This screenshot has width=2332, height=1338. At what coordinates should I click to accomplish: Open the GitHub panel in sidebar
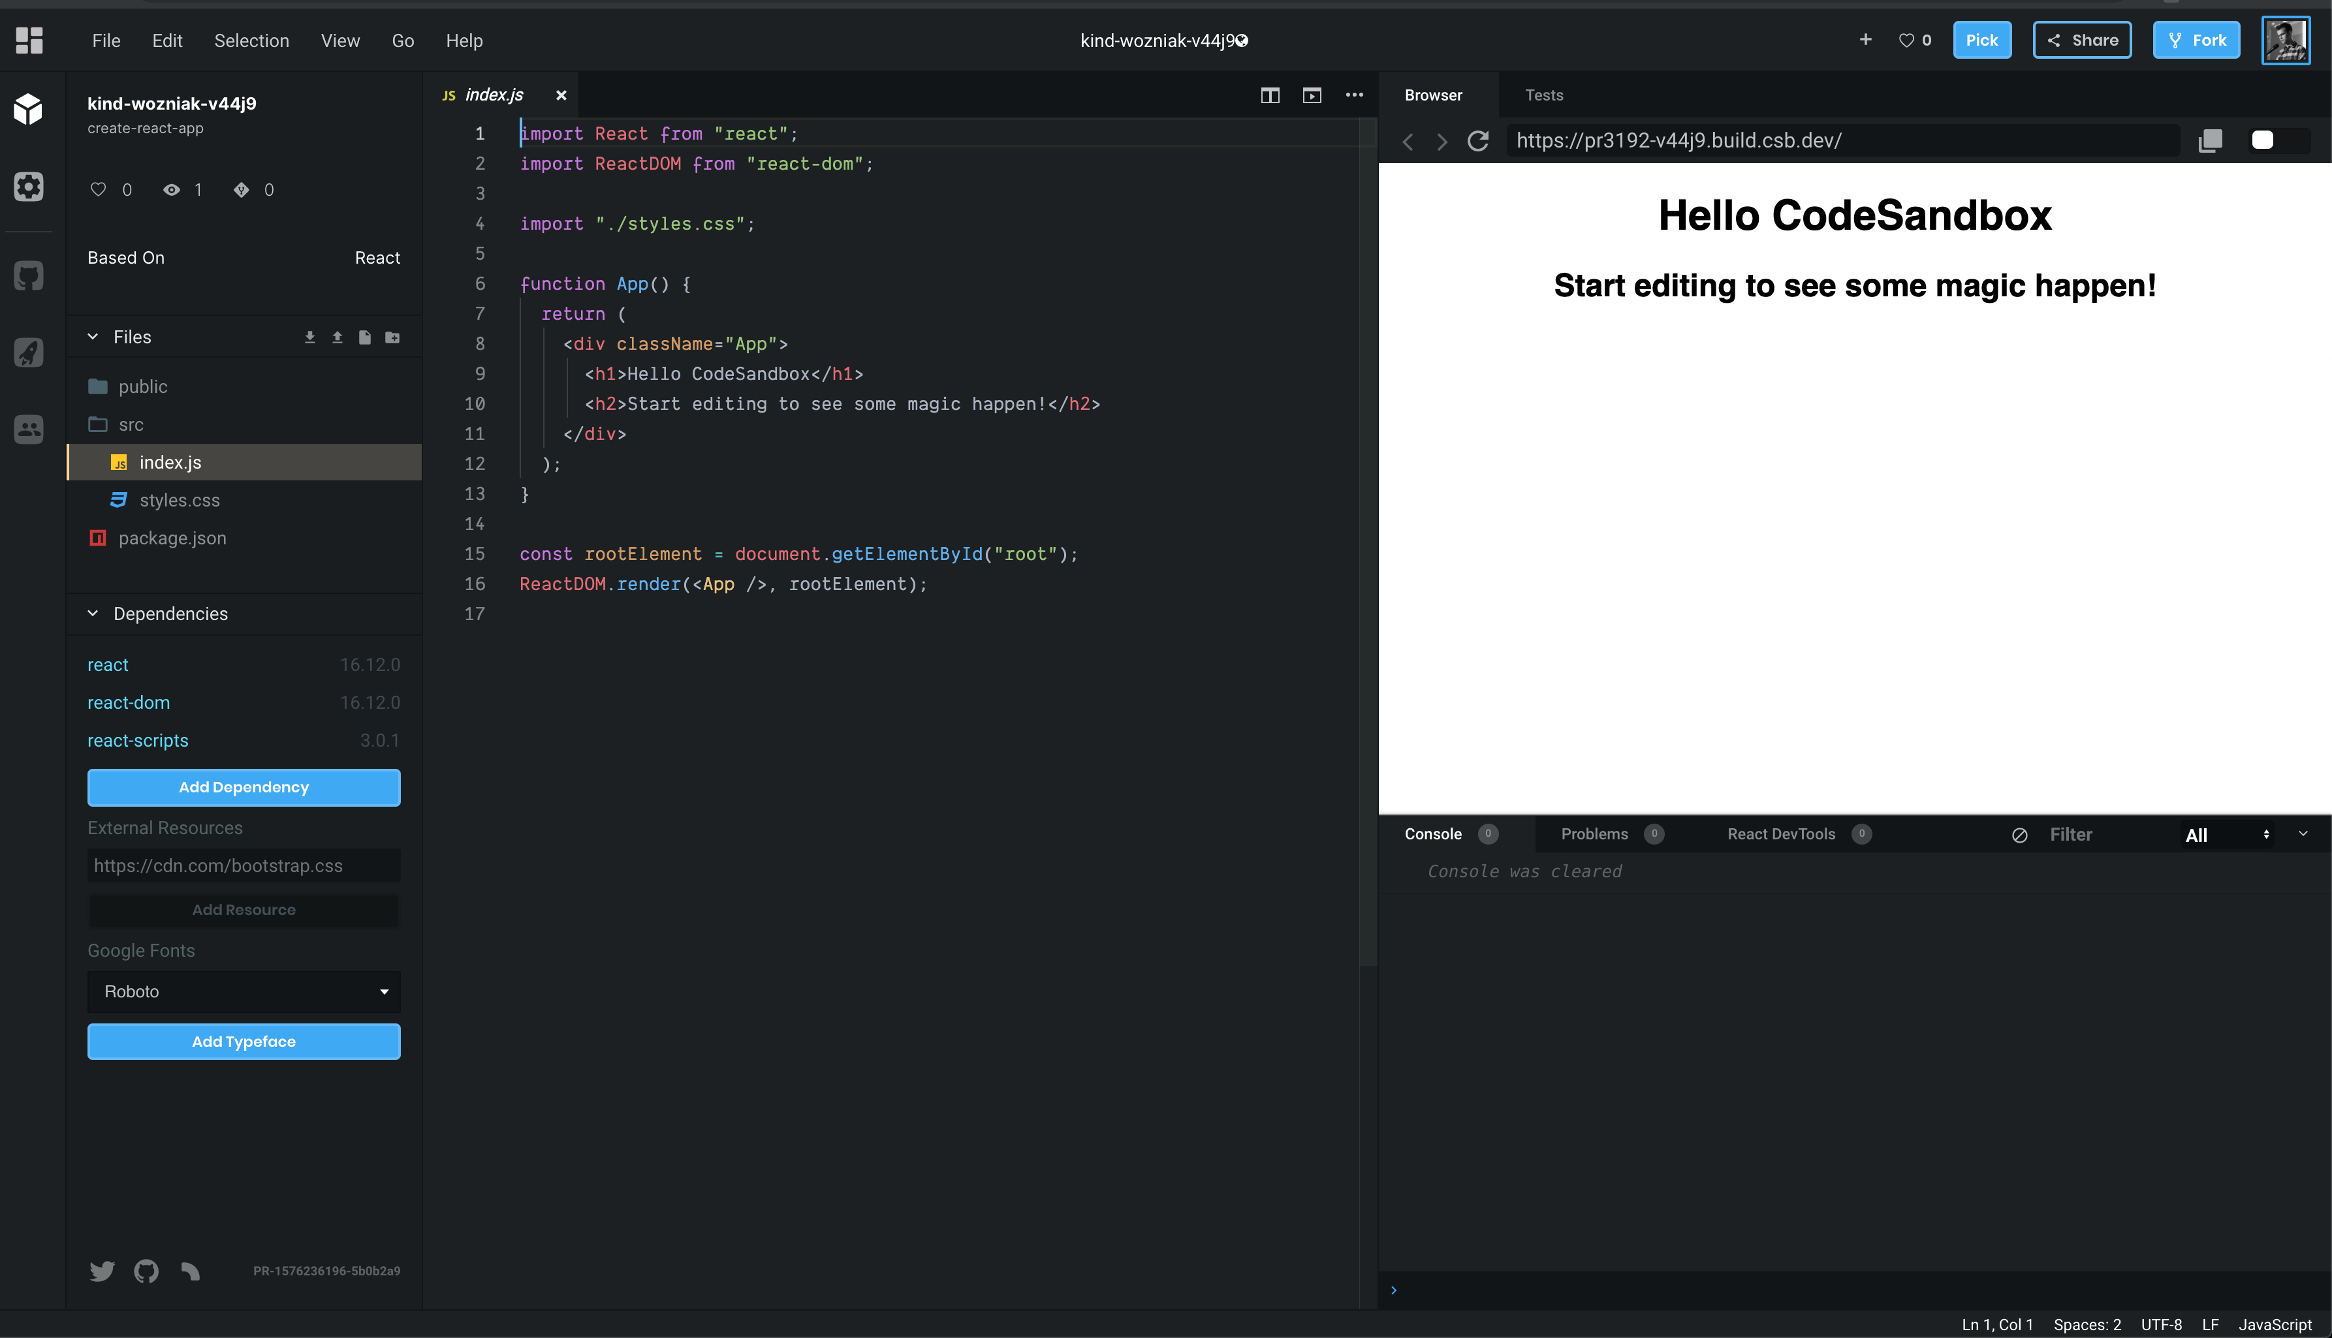click(29, 275)
